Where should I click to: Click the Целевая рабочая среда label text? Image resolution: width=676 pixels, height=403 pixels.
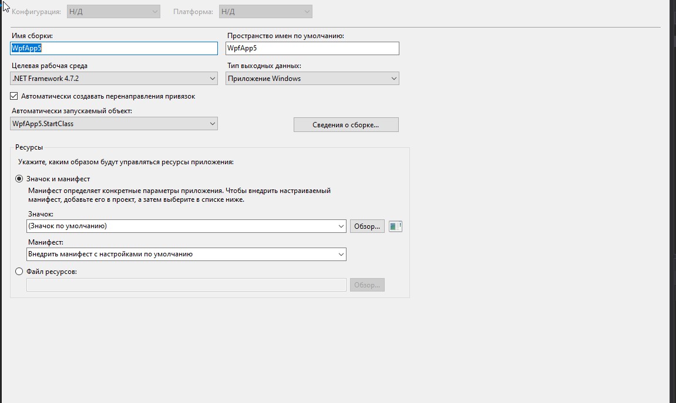(49, 66)
